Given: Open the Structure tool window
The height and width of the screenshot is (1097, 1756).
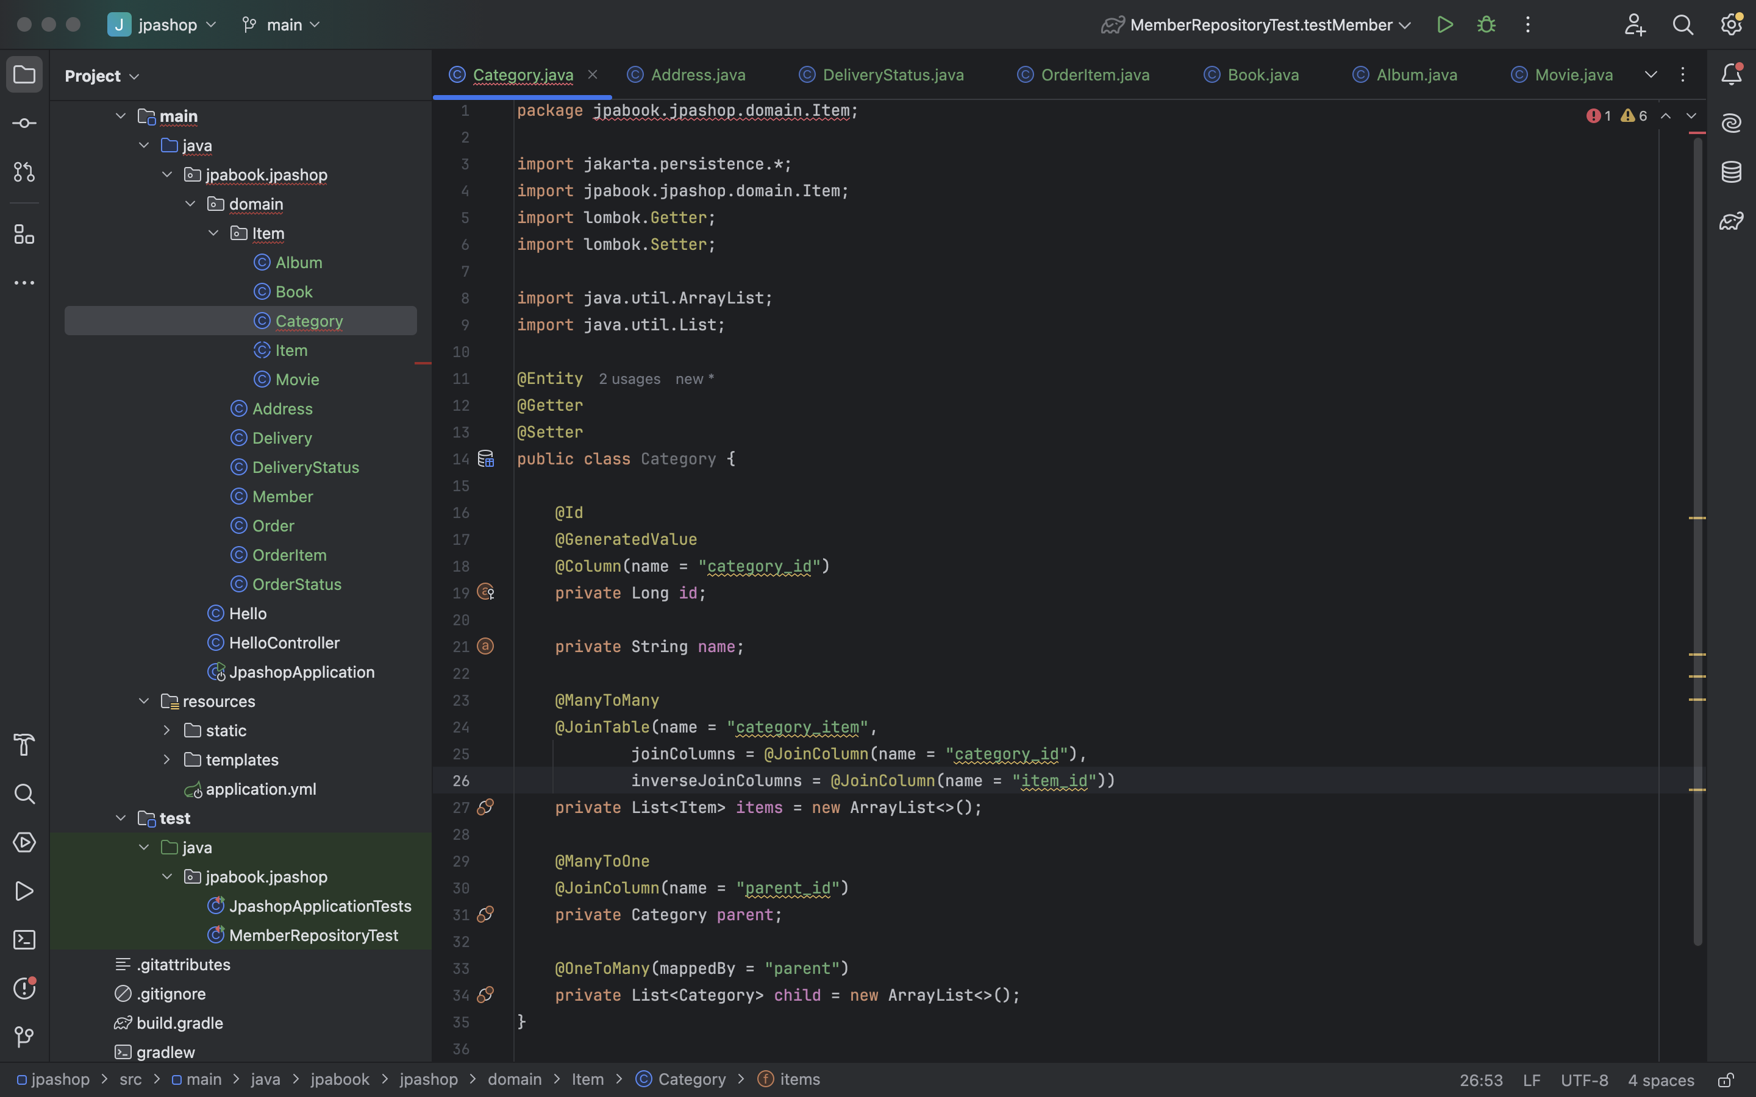Looking at the screenshot, I should [24, 235].
